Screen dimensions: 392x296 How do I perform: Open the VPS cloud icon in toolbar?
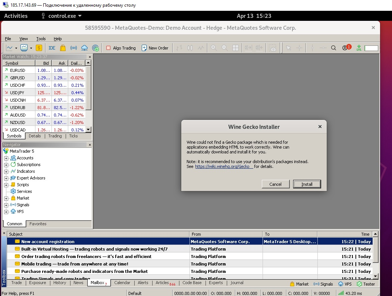click(85, 48)
